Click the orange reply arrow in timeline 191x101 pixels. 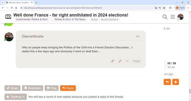pos(167,82)
